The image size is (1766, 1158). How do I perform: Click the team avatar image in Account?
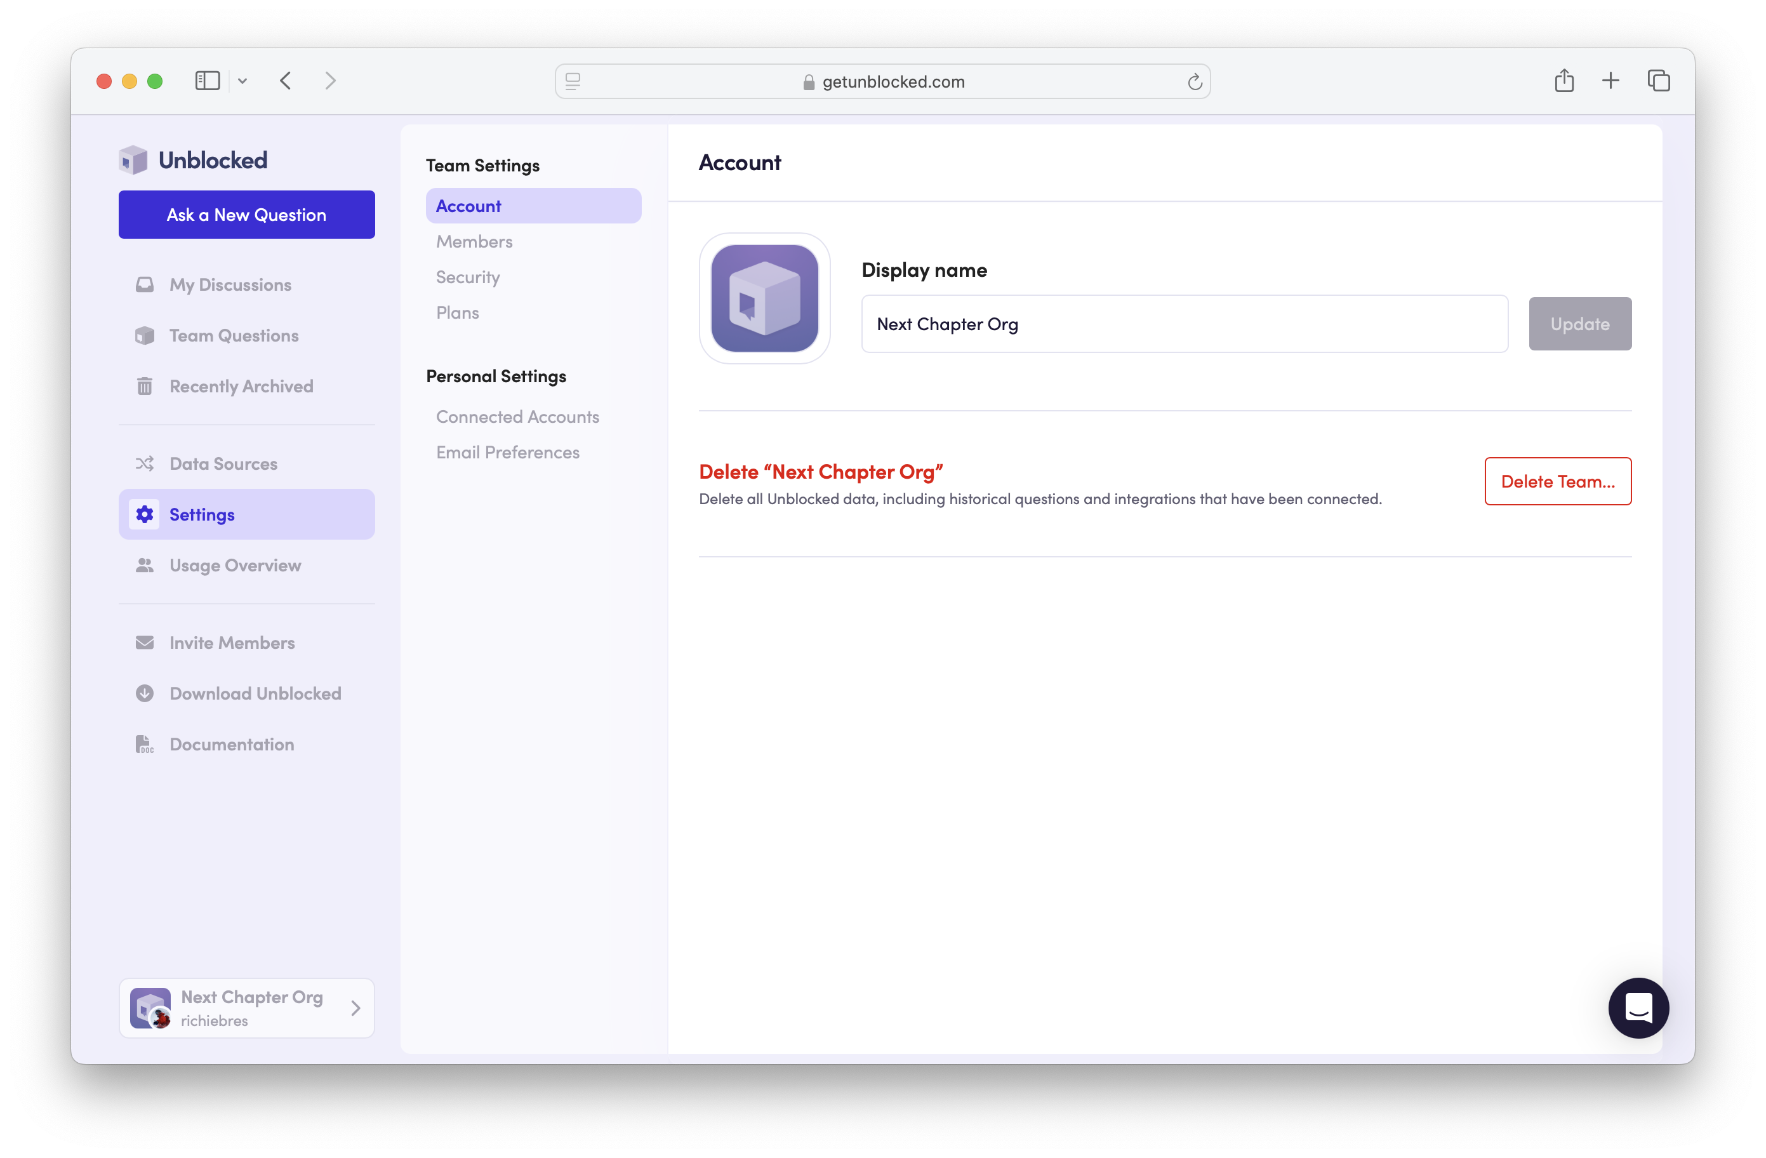(x=764, y=298)
